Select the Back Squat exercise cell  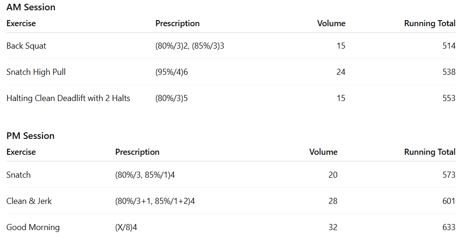coord(26,46)
